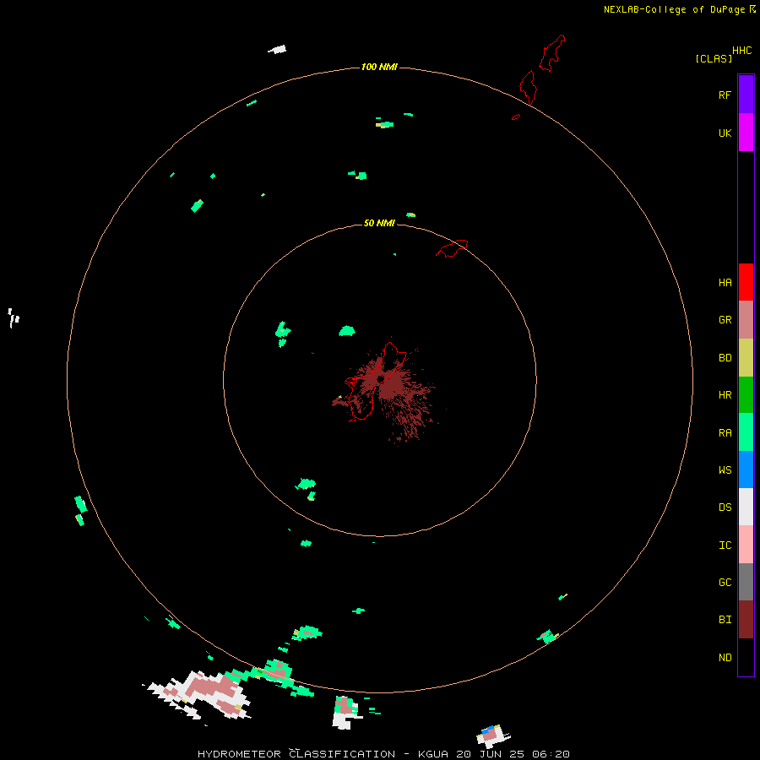Select the WS blue legend swatch
Screen dimensions: 760x760
click(x=746, y=470)
